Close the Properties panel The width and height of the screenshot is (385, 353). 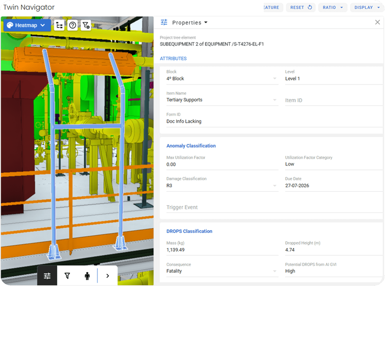[x=377, y=22]
